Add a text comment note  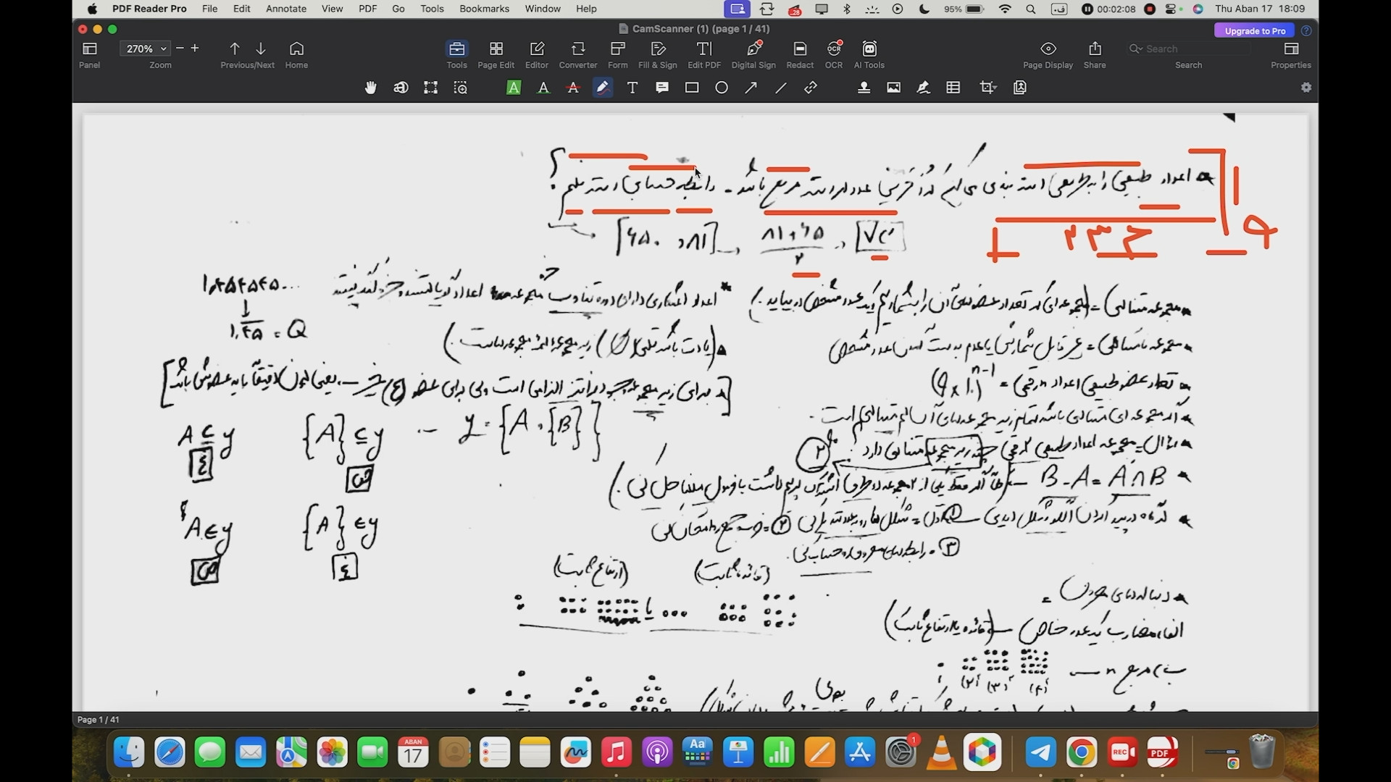pyautogui.click(x=662, y=88)
